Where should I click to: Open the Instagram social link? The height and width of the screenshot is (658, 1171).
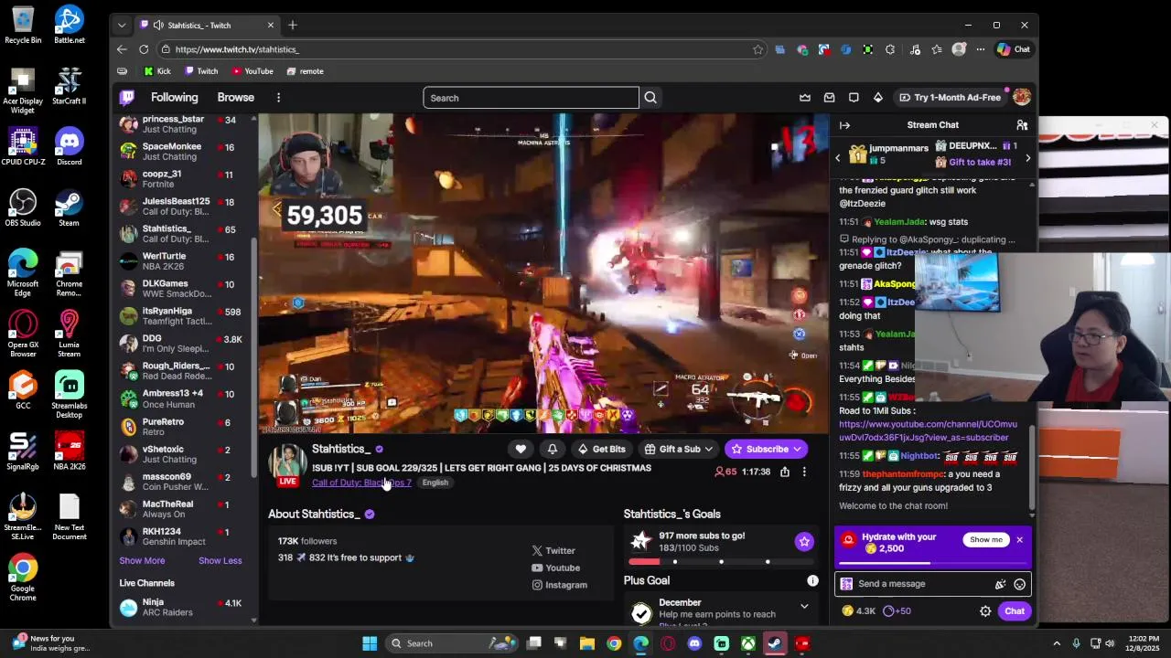[x=560, y=585]
